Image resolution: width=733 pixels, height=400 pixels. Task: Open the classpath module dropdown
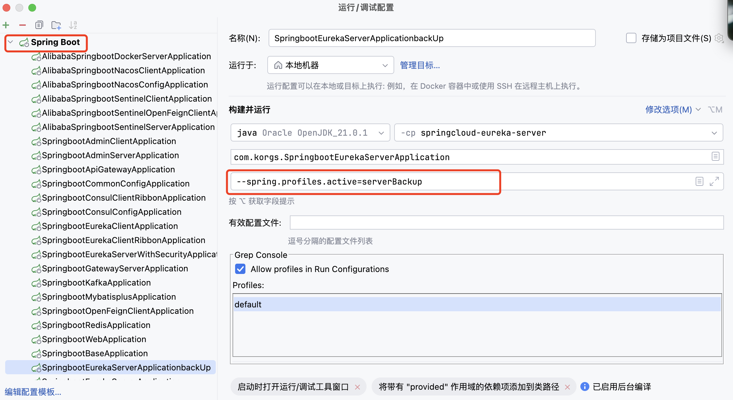[x=714, y=133]
